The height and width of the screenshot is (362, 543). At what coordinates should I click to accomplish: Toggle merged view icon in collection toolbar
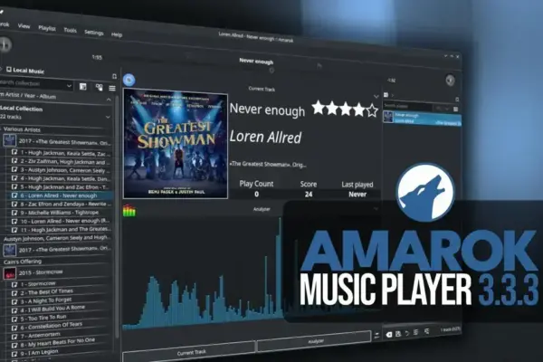click(x=99, y=87)
